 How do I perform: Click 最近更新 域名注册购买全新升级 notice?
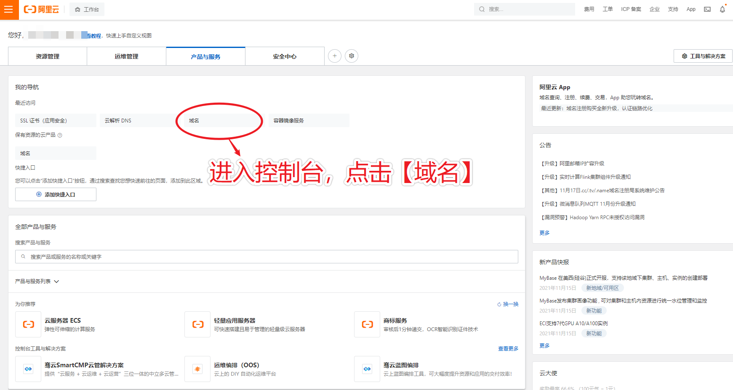597,109
